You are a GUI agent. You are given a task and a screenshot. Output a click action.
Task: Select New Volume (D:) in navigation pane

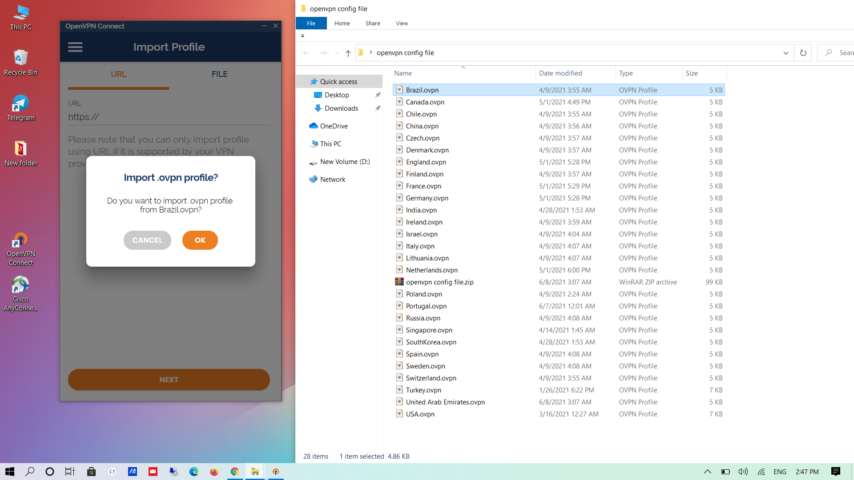point(345,161)
